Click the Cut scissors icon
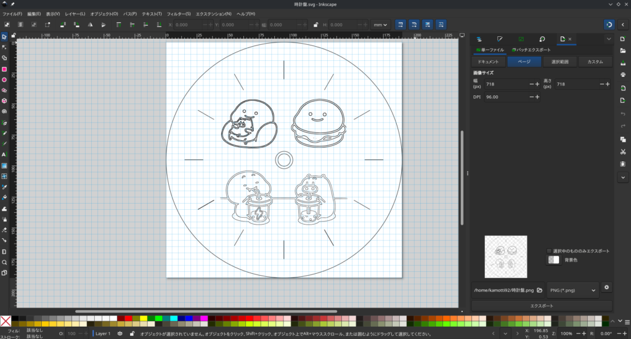The image size is (631, 339). click(623, 151)
